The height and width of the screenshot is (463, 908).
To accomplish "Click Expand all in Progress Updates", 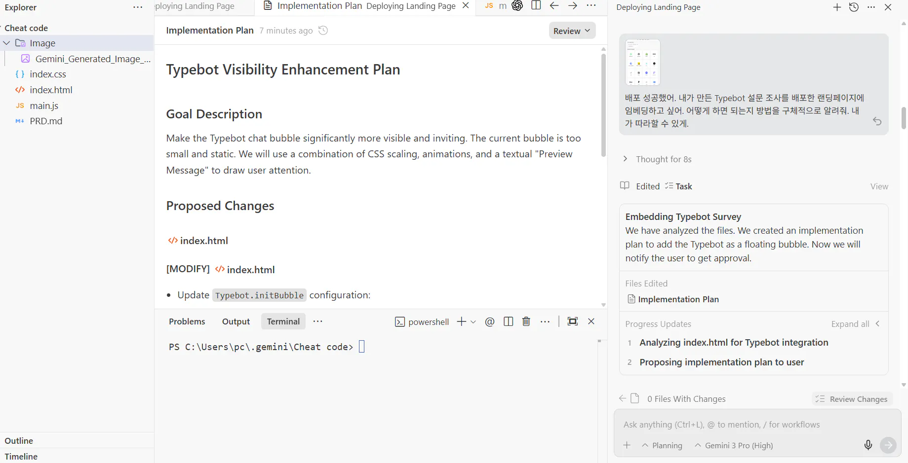I will (850, 324).
